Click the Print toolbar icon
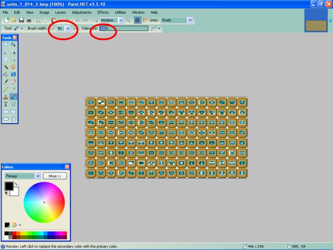Viewport: 333px width, 250px height. coord(29,20)
